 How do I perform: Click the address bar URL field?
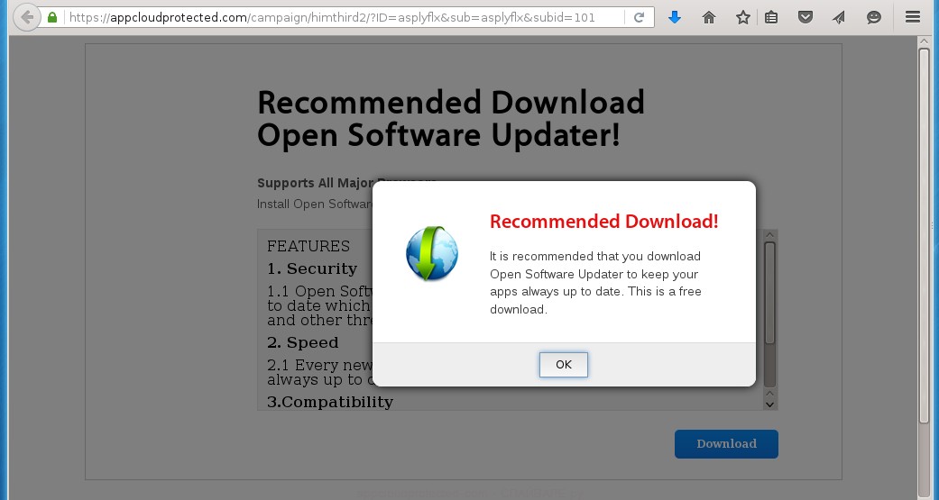coord(345,17)
